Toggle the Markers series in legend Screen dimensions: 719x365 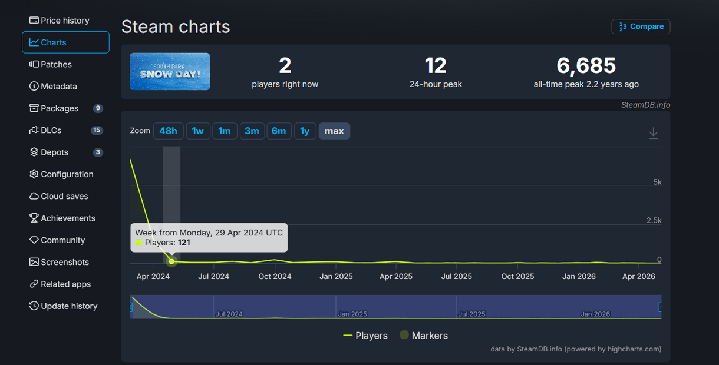point(424,336)
